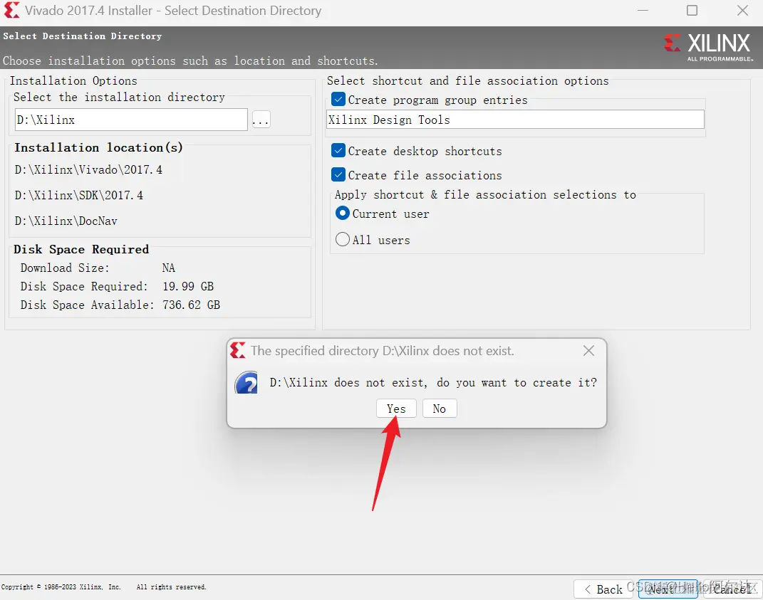Viewport: 763px width, 600px height.
Task: Uncheck Create desktop shortcuts
Action: tap(338, 151)
